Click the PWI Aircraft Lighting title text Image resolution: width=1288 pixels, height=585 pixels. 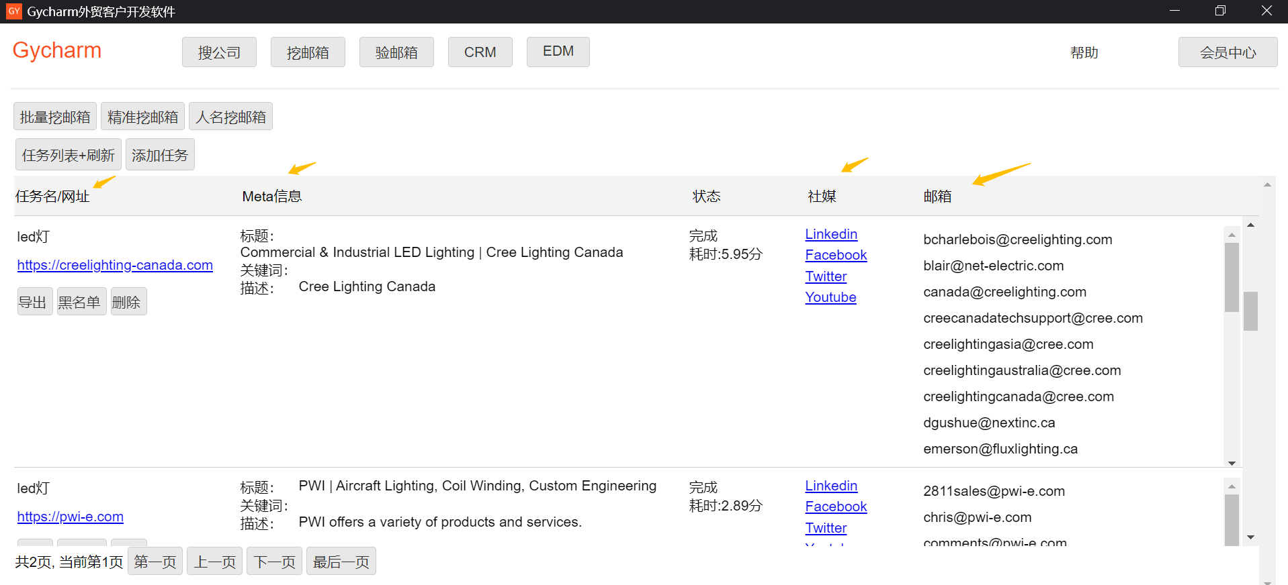(x=477, y=486)
